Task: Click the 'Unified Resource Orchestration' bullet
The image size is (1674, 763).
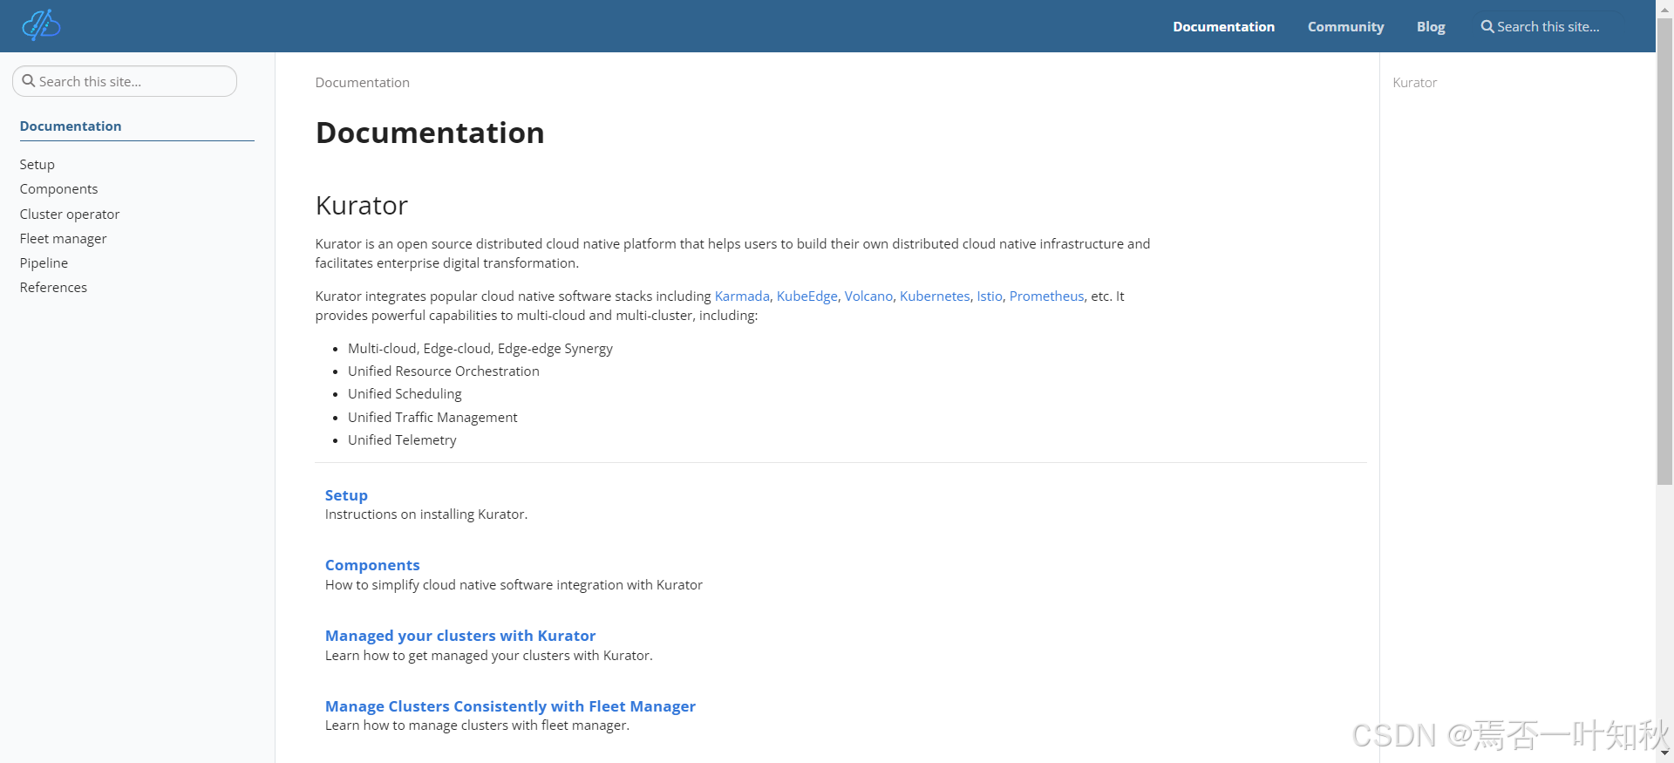Action: click(x=443, y=371)
